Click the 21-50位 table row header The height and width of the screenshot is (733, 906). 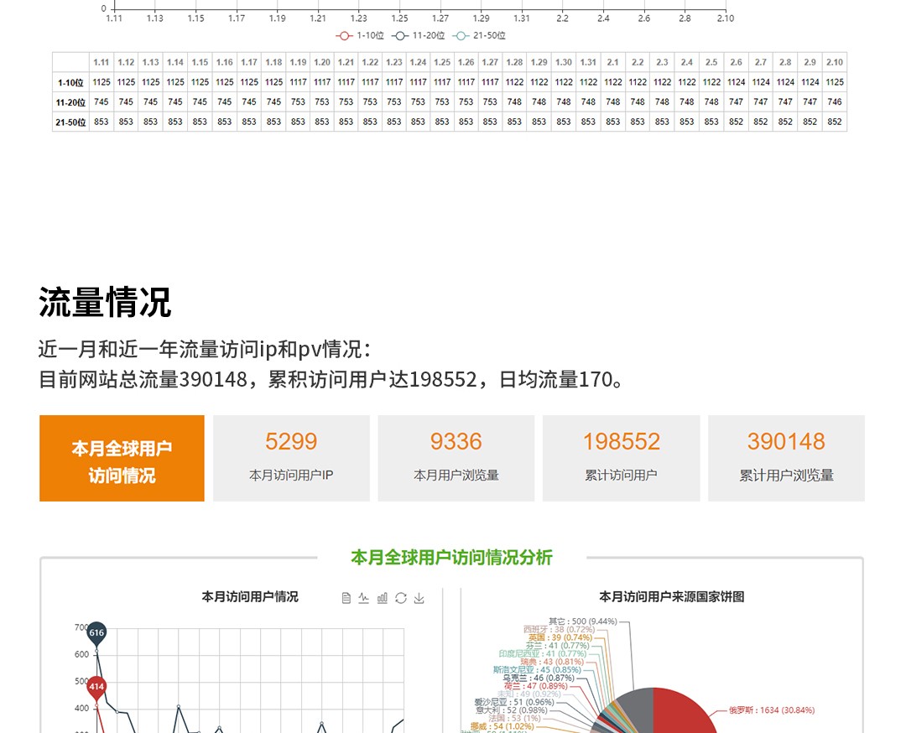70,122
